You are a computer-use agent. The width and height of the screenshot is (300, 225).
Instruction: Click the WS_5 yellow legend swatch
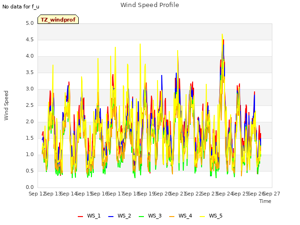(202, 217)
